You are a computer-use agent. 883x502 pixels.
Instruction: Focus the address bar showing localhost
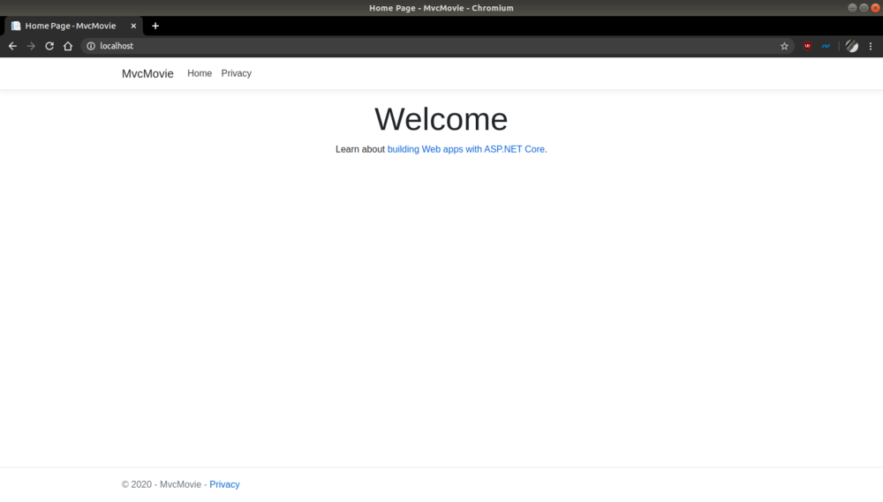tap(436, 46)
